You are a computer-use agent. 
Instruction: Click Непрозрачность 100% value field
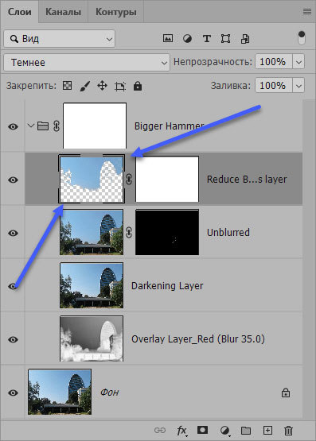click(274, 62)
